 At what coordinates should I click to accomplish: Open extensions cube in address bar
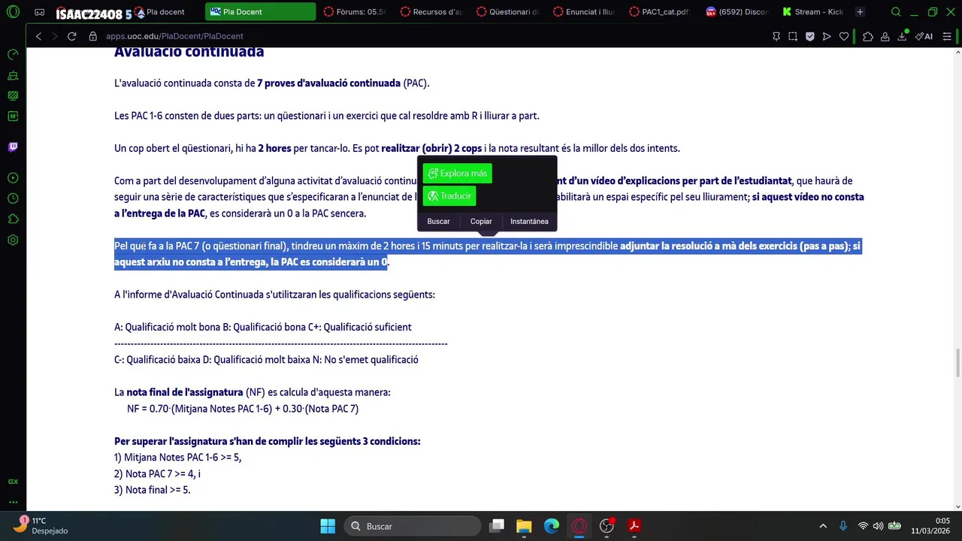tap(868, 36)
